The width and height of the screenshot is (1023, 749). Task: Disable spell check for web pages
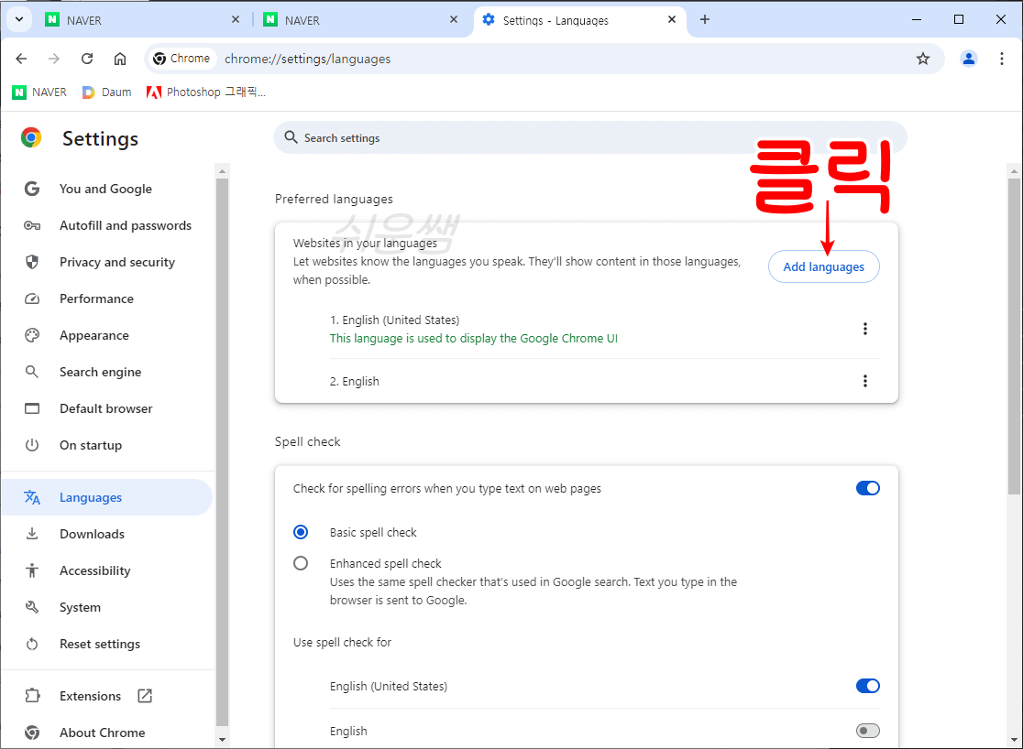[867, 488]
